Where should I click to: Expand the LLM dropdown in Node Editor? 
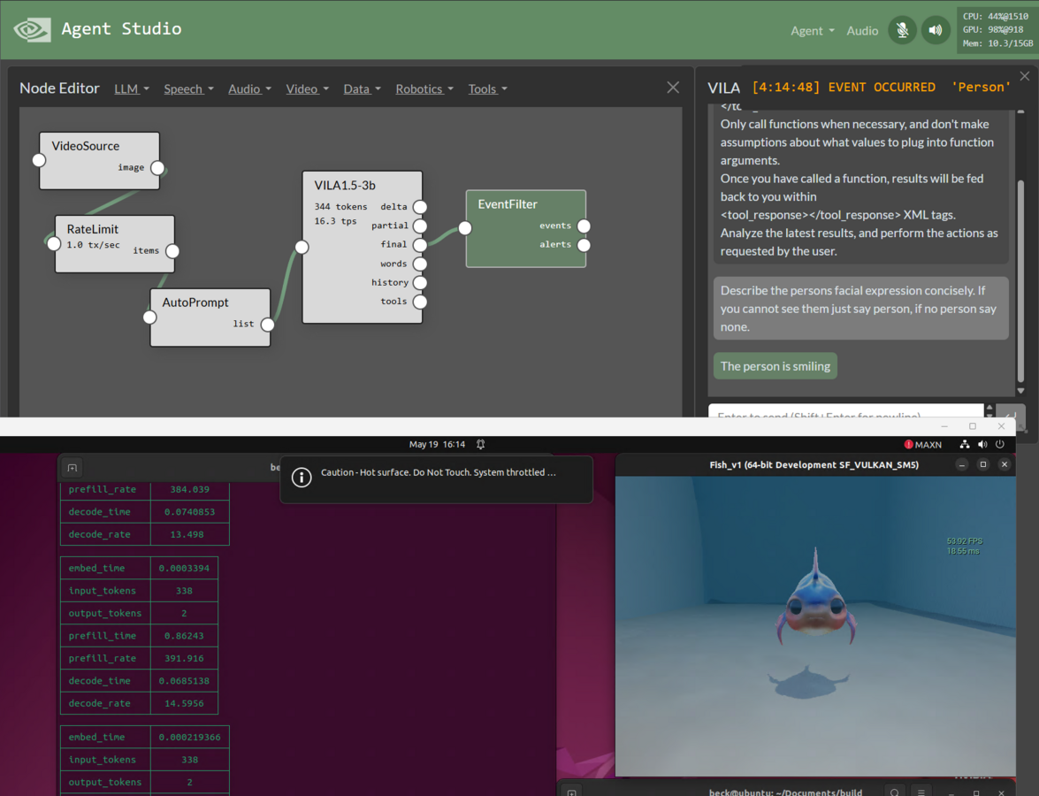[131, 88]
